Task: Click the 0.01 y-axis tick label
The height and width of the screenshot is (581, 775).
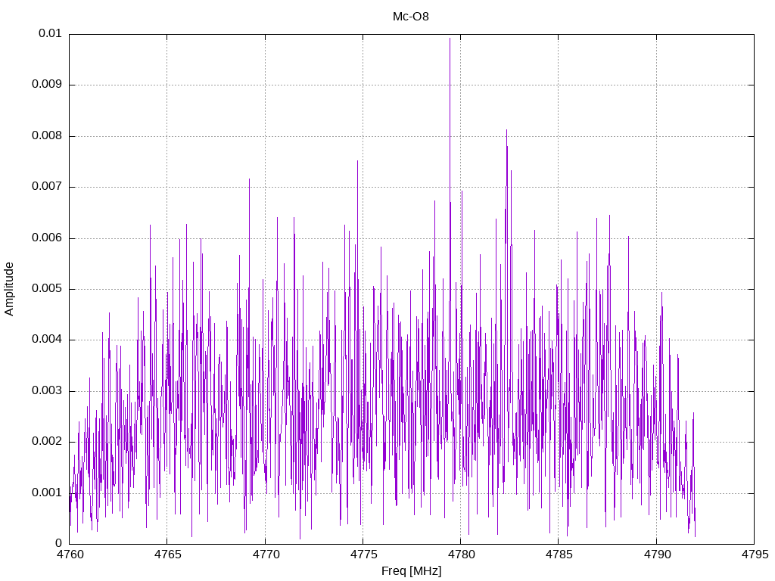Action: (50, 33)
